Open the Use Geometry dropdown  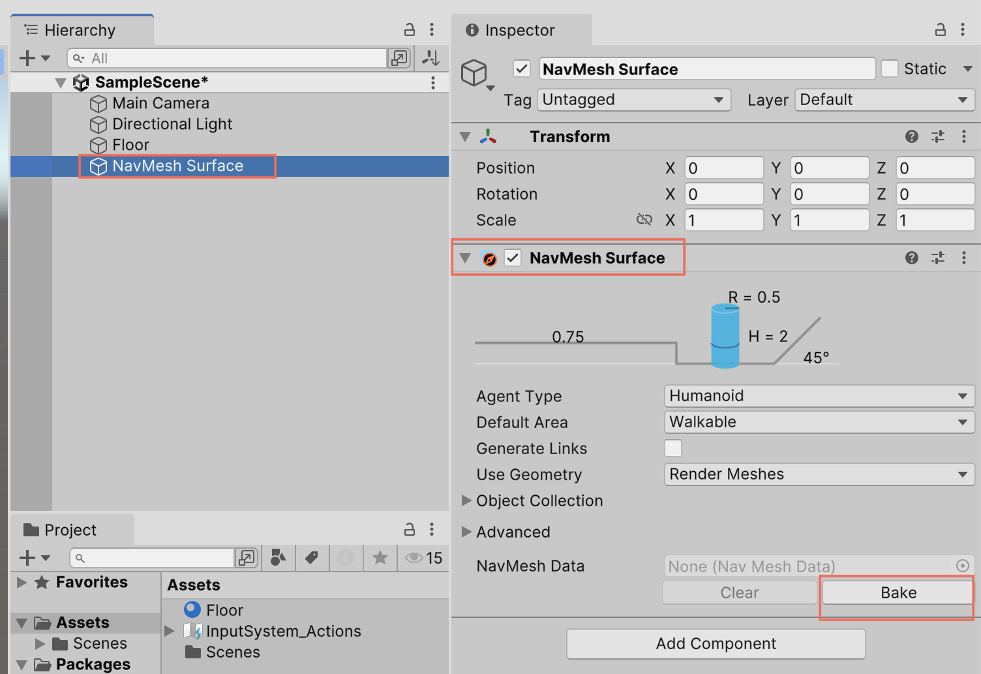click(x=818, y=474)
